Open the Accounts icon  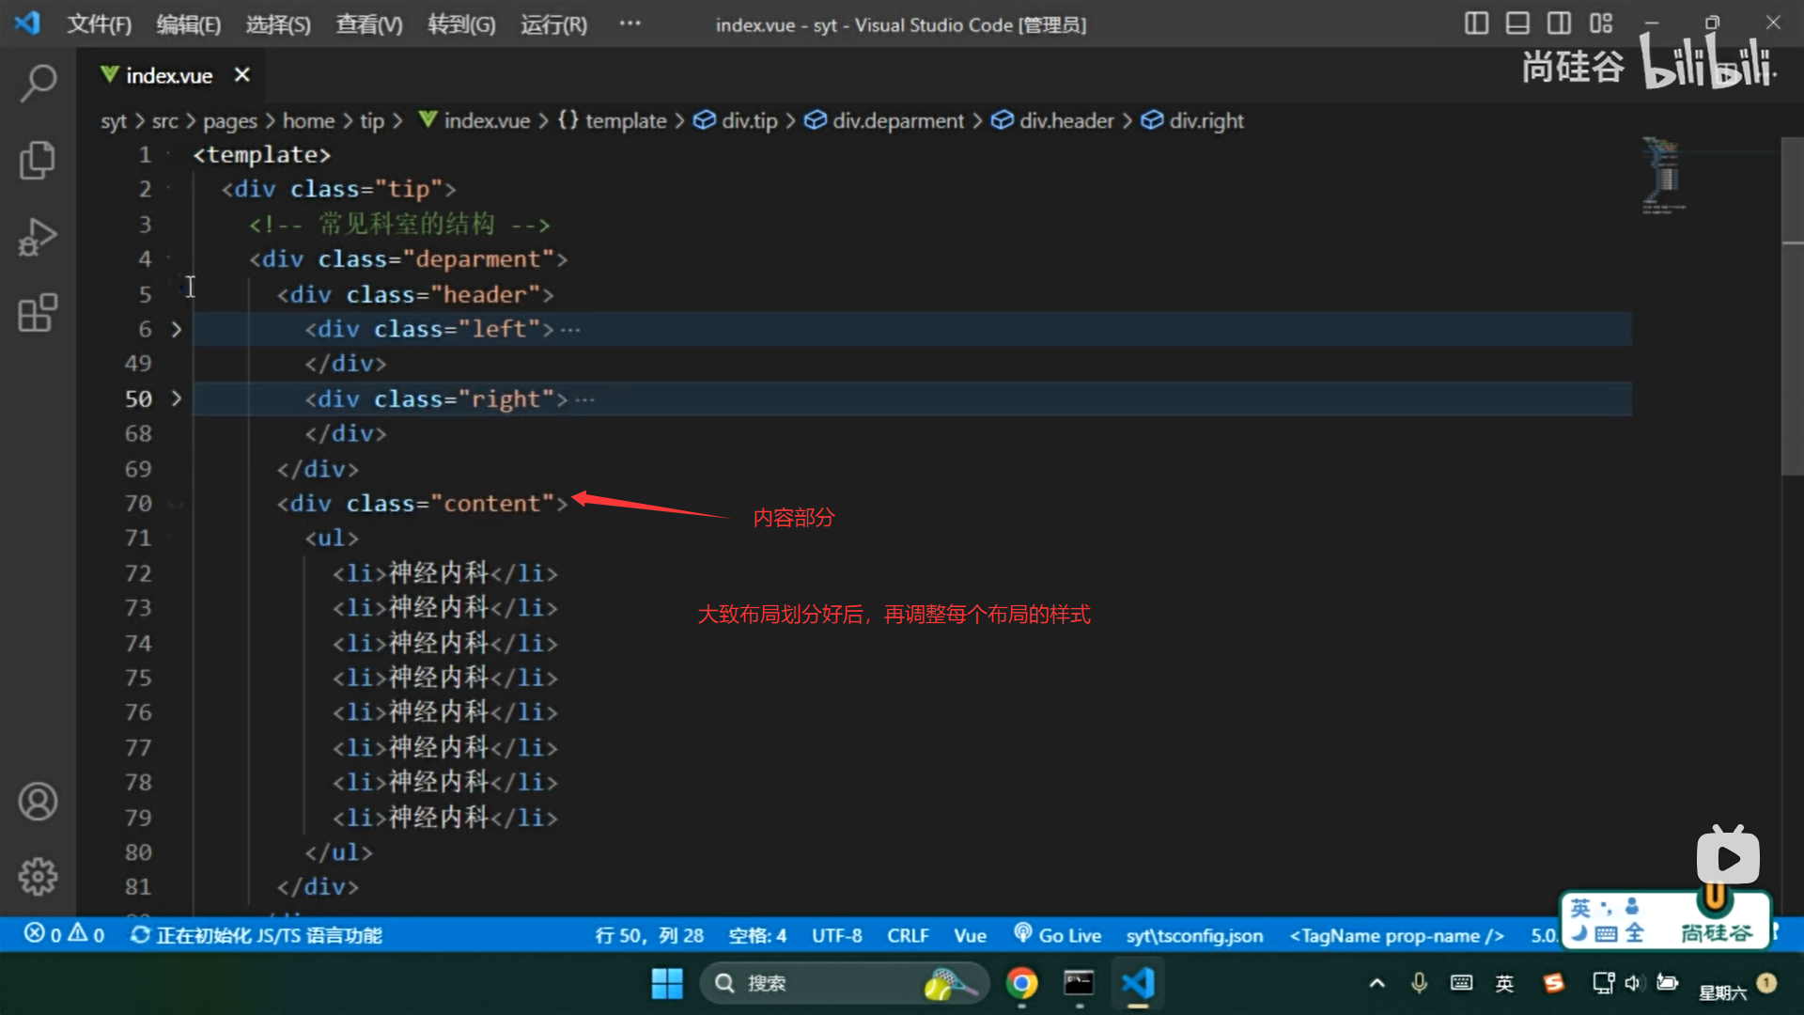point(38,802)
